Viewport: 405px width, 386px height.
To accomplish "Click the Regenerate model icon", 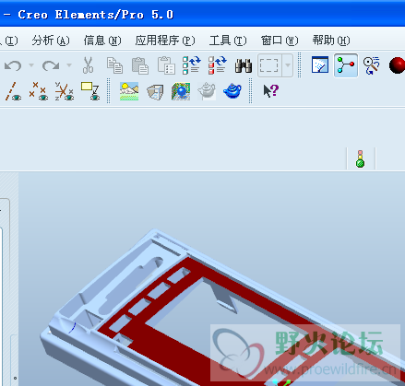I will [x=191, y=65].
